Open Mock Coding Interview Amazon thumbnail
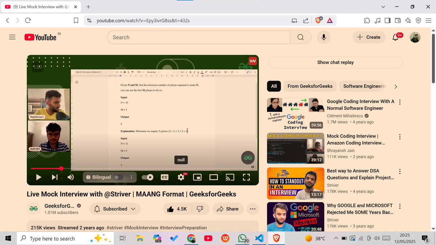Screen dimensions: 436x245 coord(295,148)
